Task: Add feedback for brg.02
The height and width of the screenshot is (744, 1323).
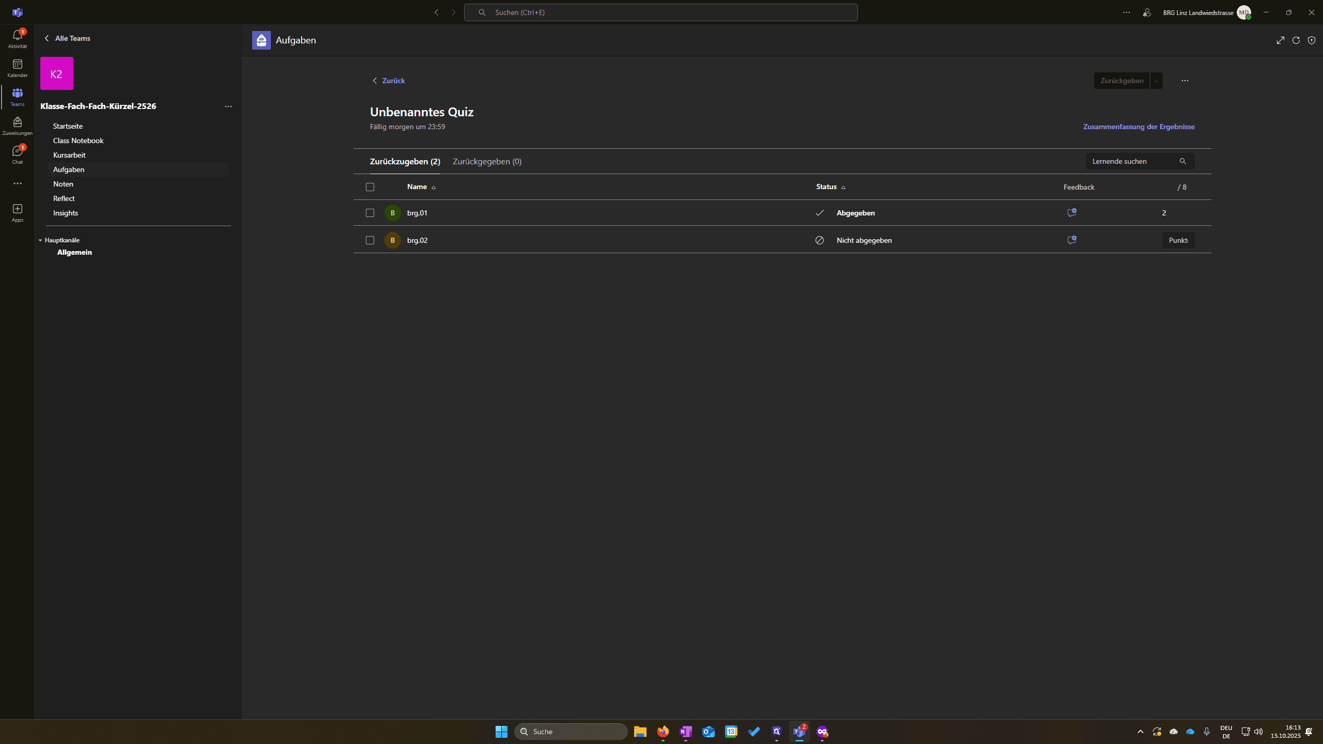Action: 1072,240
